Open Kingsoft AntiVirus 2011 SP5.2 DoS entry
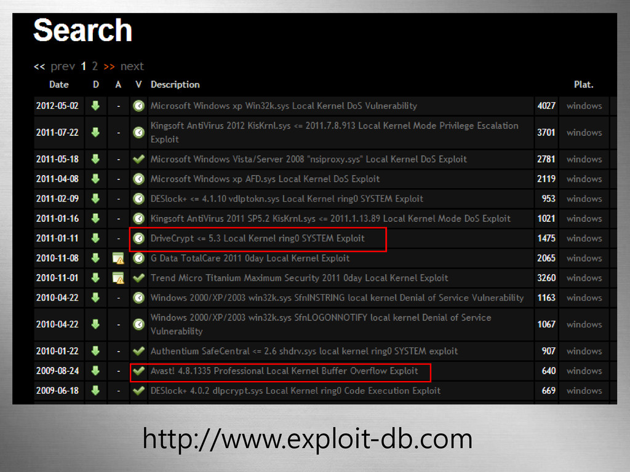The height and width of the screenshot is (472, 630). tap(330, 218)
